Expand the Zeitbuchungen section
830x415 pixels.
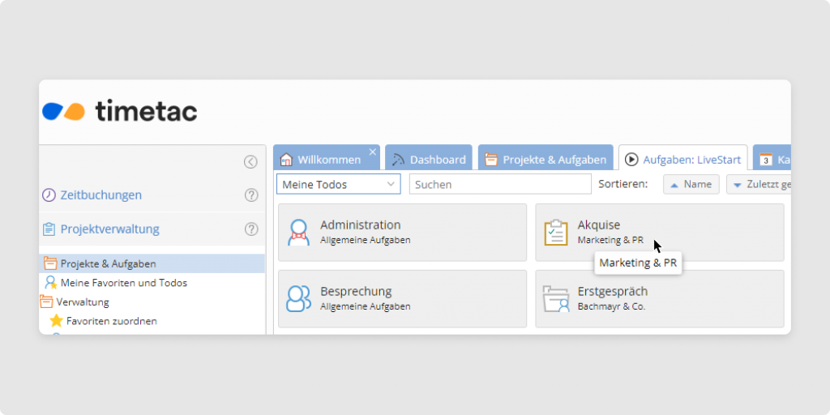(x=101, y=195)
